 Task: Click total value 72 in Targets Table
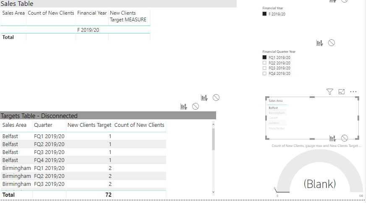tap(108, 195)
